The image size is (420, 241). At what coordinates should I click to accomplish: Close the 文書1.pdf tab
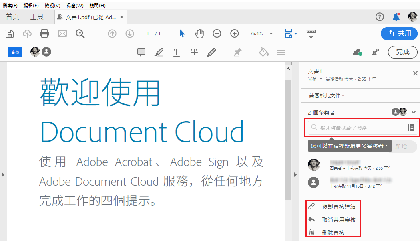pyautogui.click(x=121, y=17)
